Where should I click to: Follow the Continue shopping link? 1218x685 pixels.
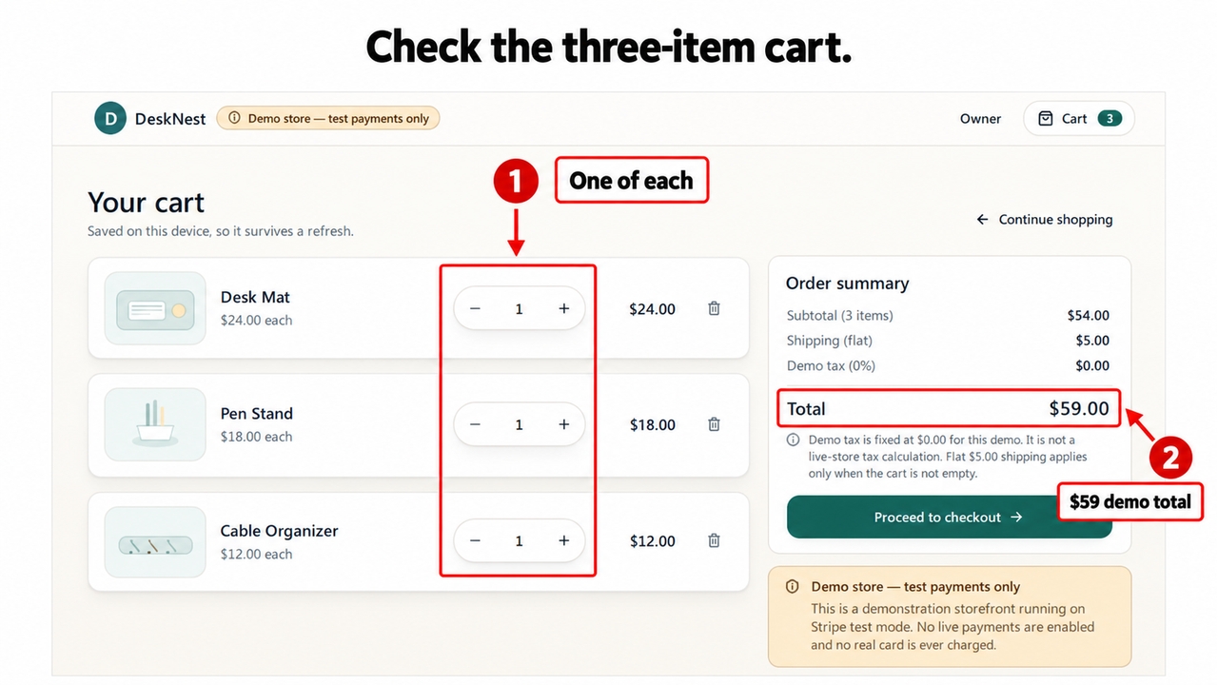[x=1044, y=220]
